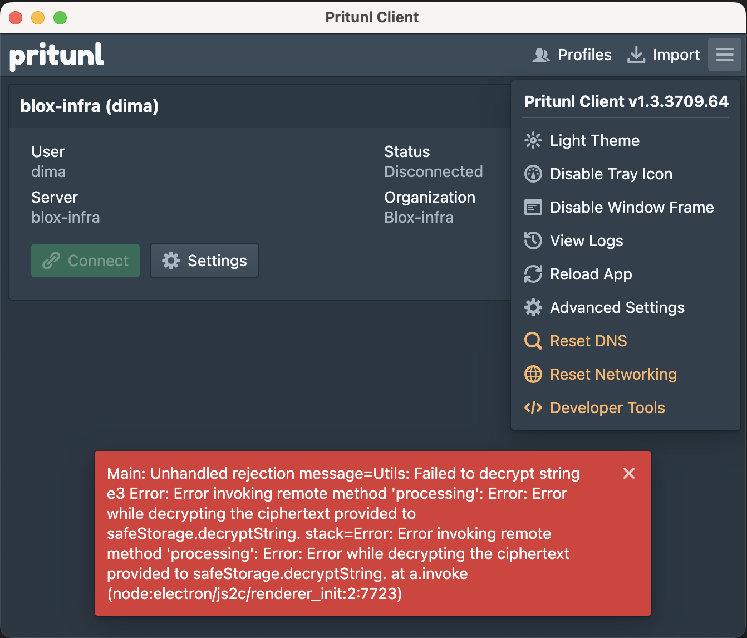Click the "Pritunl Client" window title

pos(372,17)
